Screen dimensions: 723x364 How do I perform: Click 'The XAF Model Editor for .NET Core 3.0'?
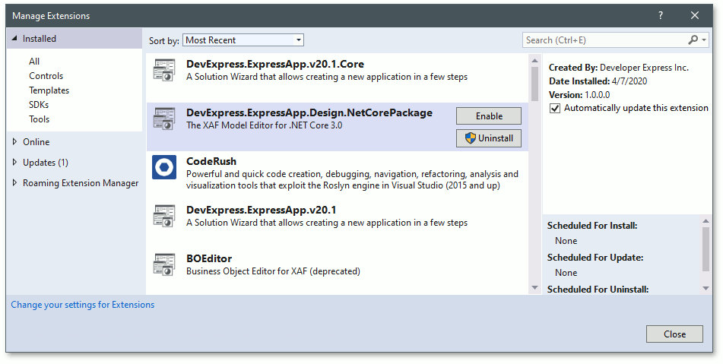click(x=265, y=125)
